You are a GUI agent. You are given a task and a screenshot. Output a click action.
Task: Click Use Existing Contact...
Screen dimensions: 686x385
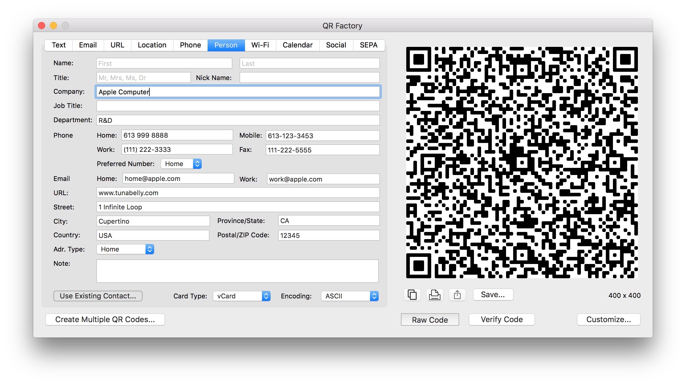[98, 296]
